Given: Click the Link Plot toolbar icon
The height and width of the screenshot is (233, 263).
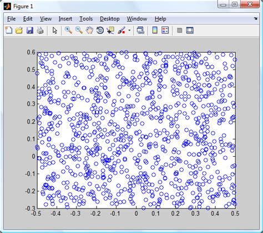Looking at the screenshot, I should [x=140, y=30].
